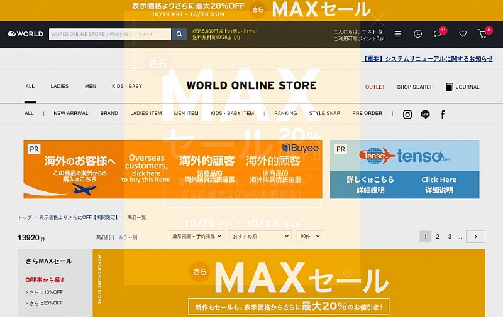Open the hamburger menu icon
The width and height of the screenshot is (503, 317).
point(398,34)
